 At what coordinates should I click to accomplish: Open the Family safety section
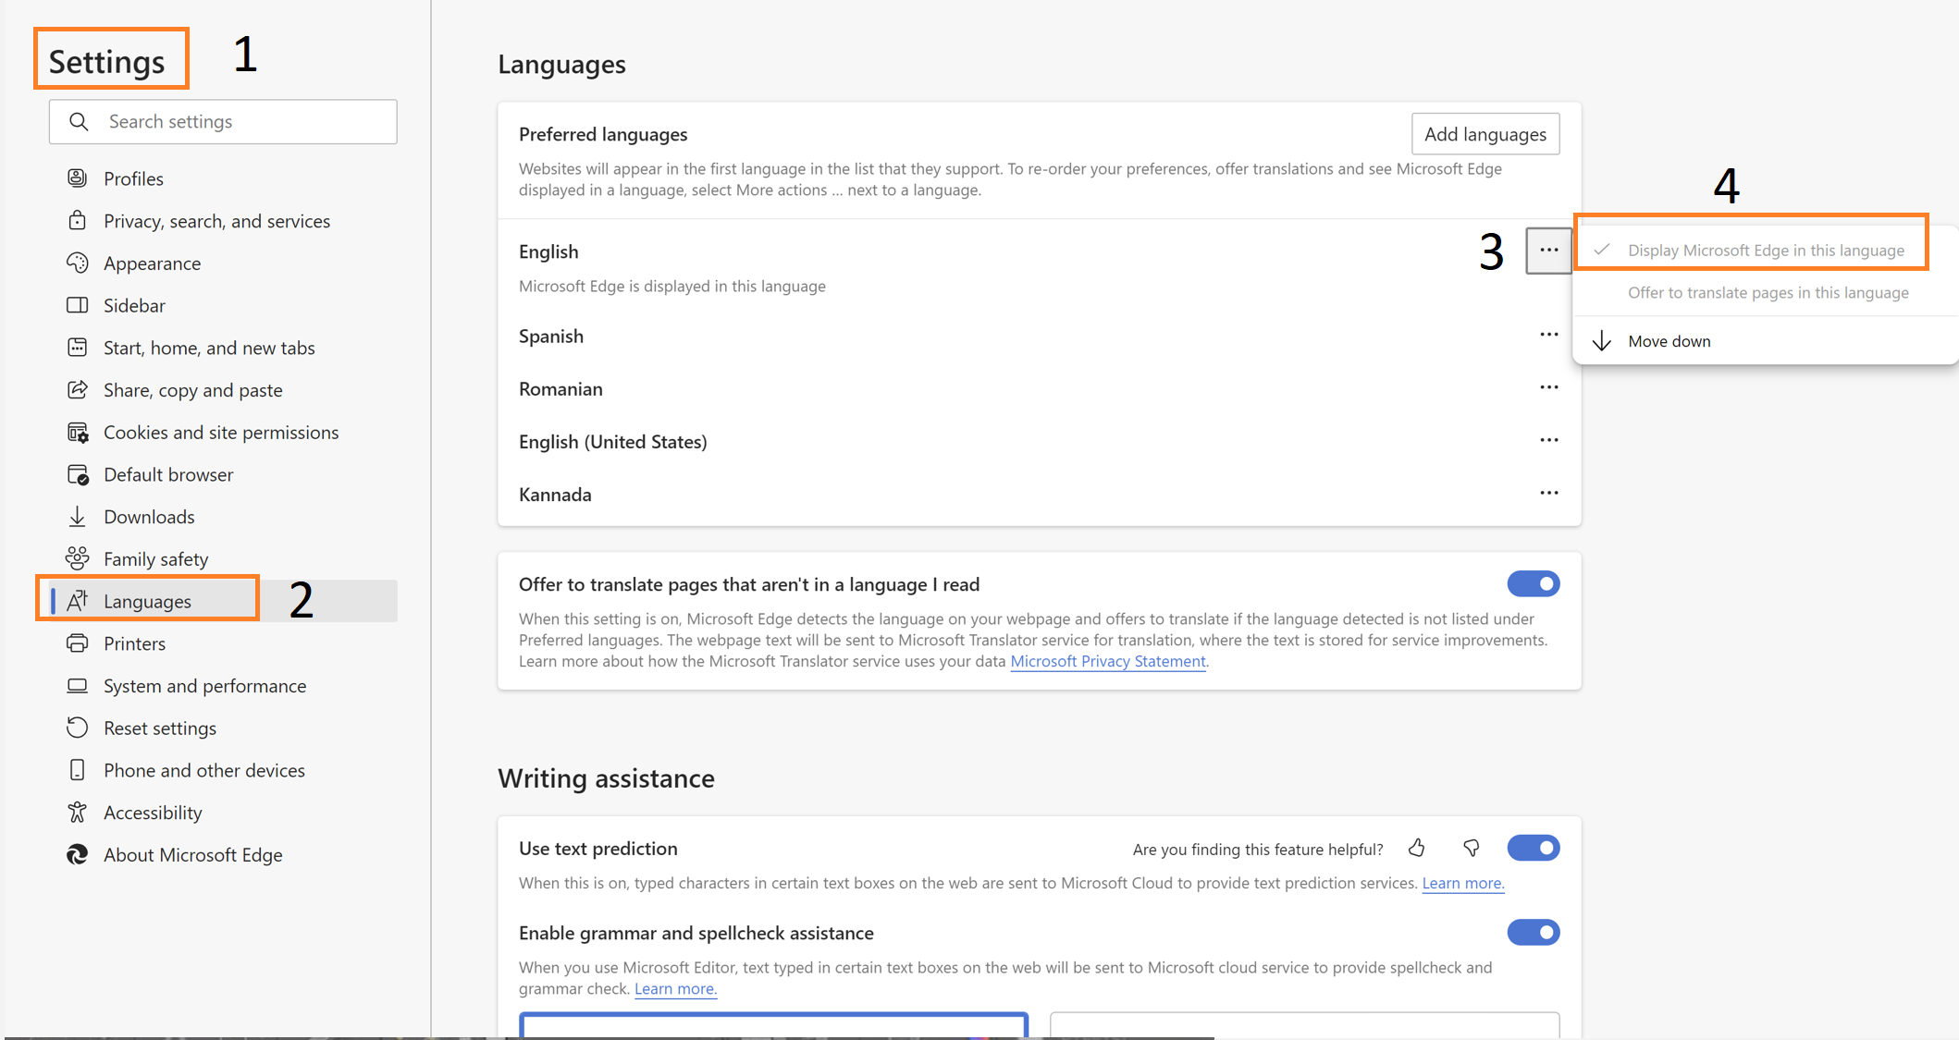(155, 559)
